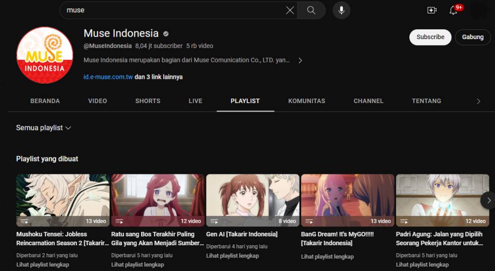Open the Semua playlist dropdown
The image size is (495, 271).
pyautogui.click(x=44, y=128)
